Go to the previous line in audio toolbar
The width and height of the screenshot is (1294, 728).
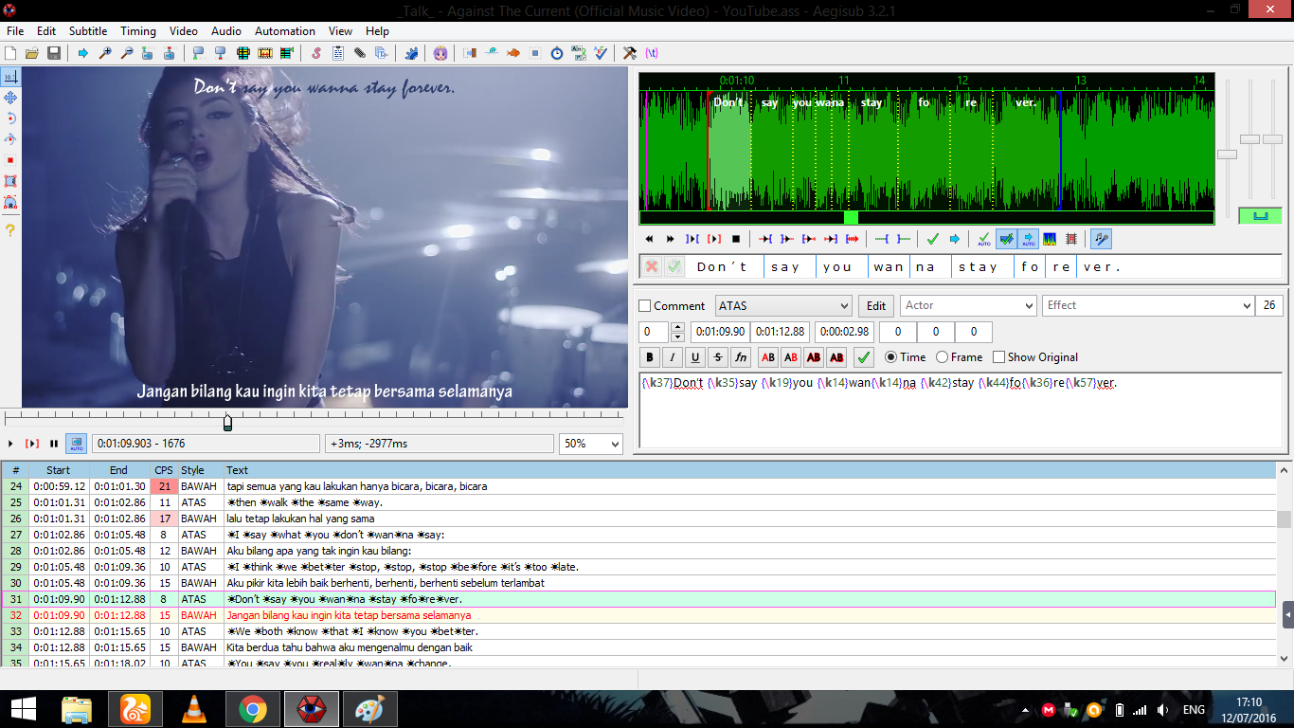point(649,239)
